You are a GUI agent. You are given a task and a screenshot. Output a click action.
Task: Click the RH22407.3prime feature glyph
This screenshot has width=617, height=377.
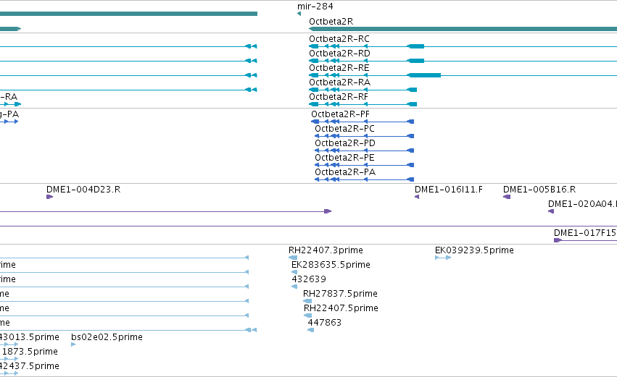[x=293, y=258]
